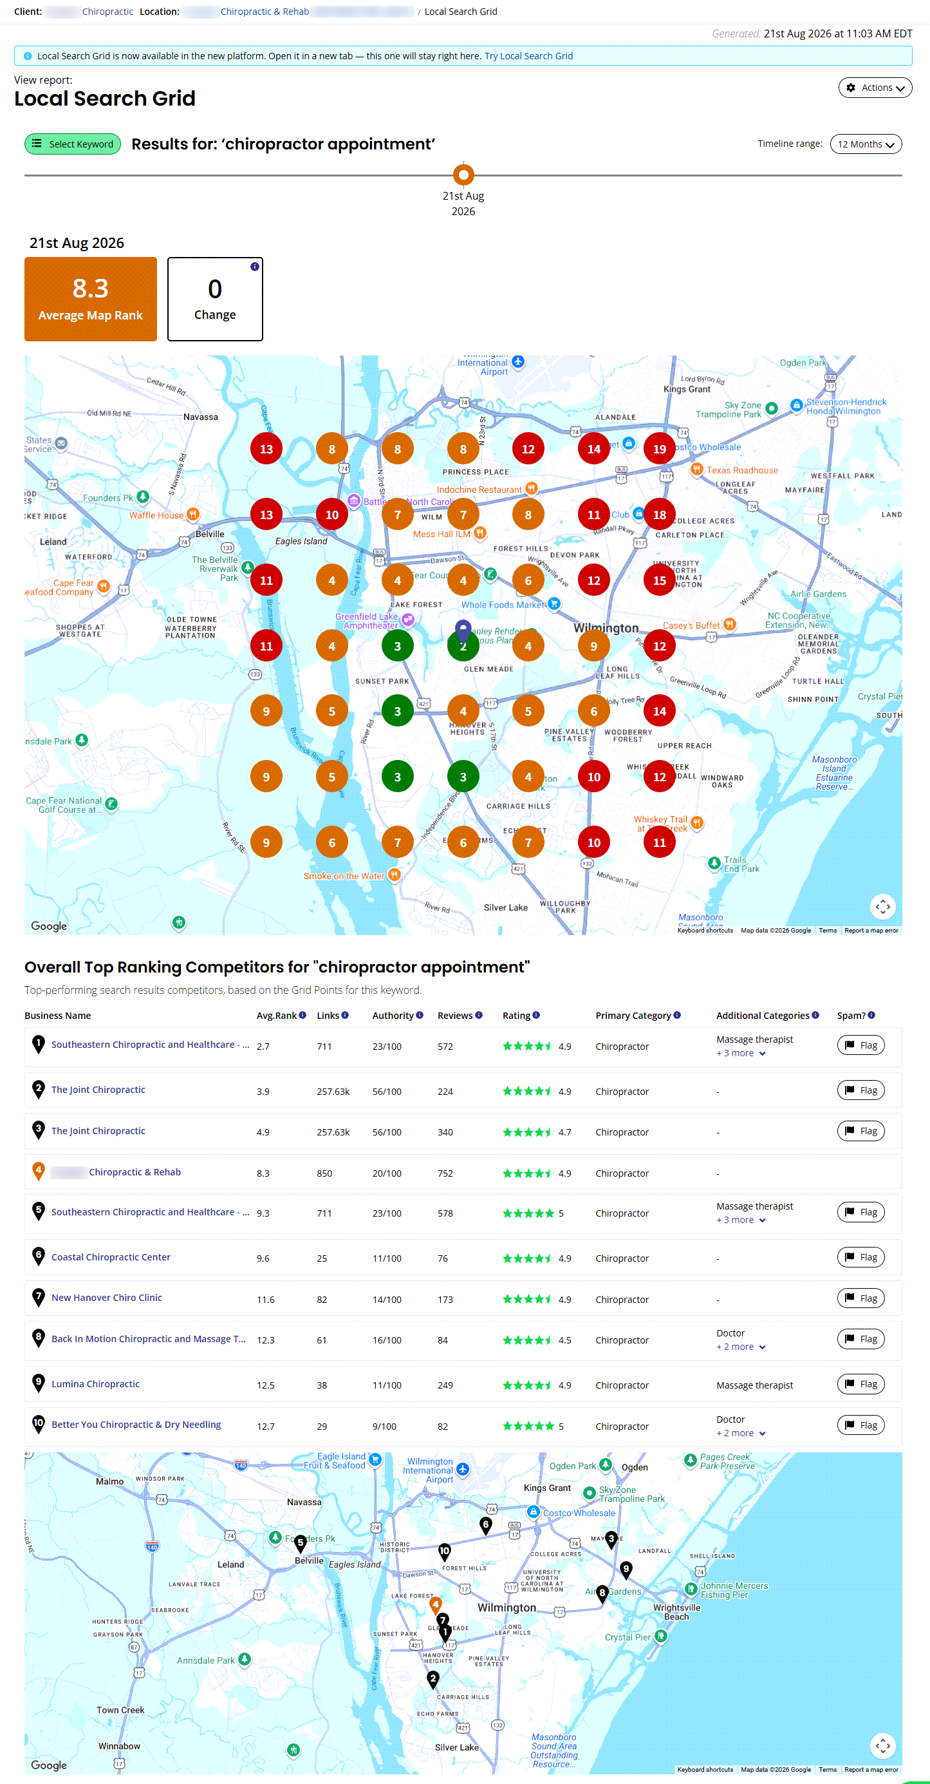Viewport: 930px width, 1784px height.
Task: Click the Primary Category info icon
Action: tap(676, 1015)
